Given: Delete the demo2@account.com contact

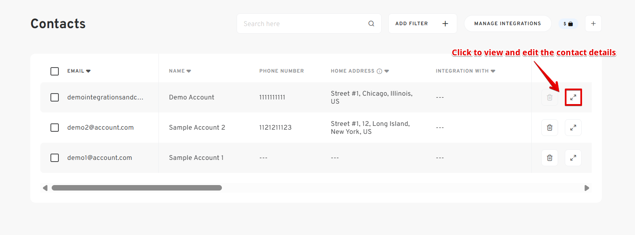Looking at the screenshot, I should coord(550,128).
